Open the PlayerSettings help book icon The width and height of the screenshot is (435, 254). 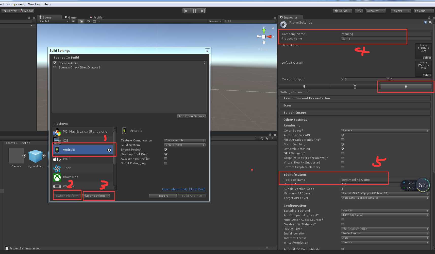pos(426,22)
